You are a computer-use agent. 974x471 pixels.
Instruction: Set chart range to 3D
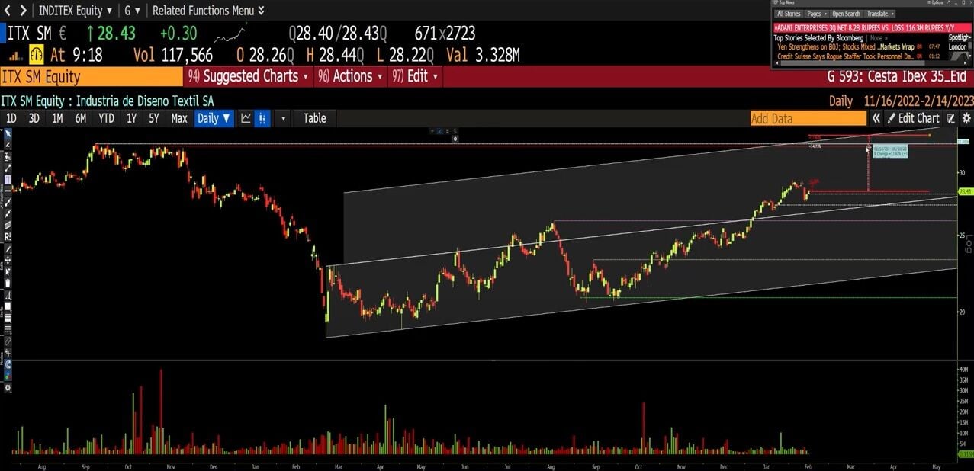click(34, 118)
